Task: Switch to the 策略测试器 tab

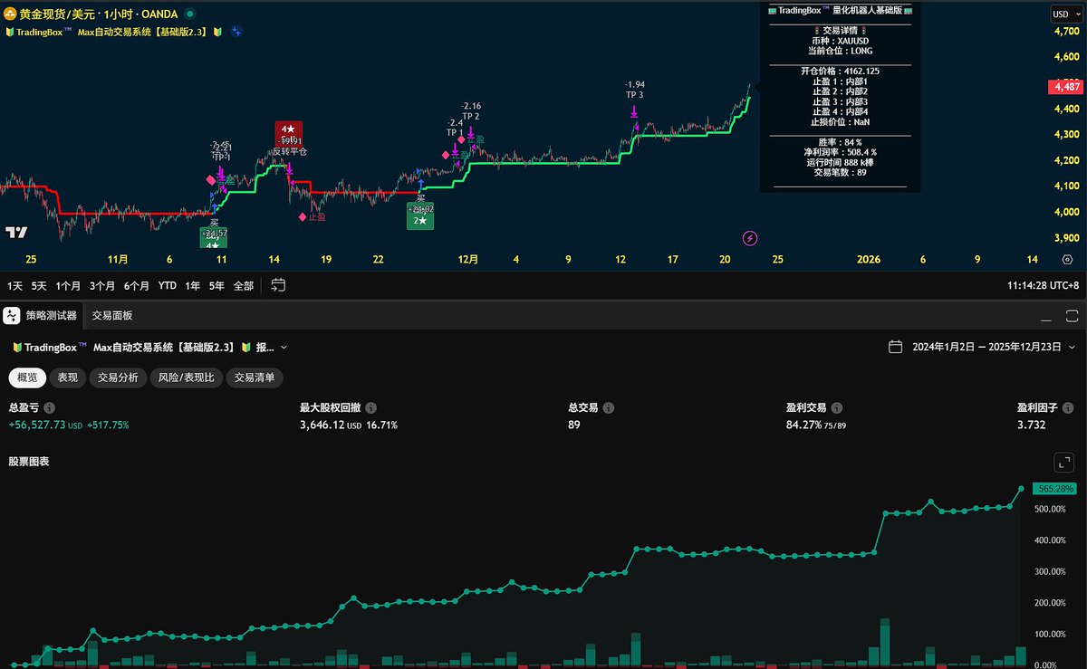Action: pos(43,315)
